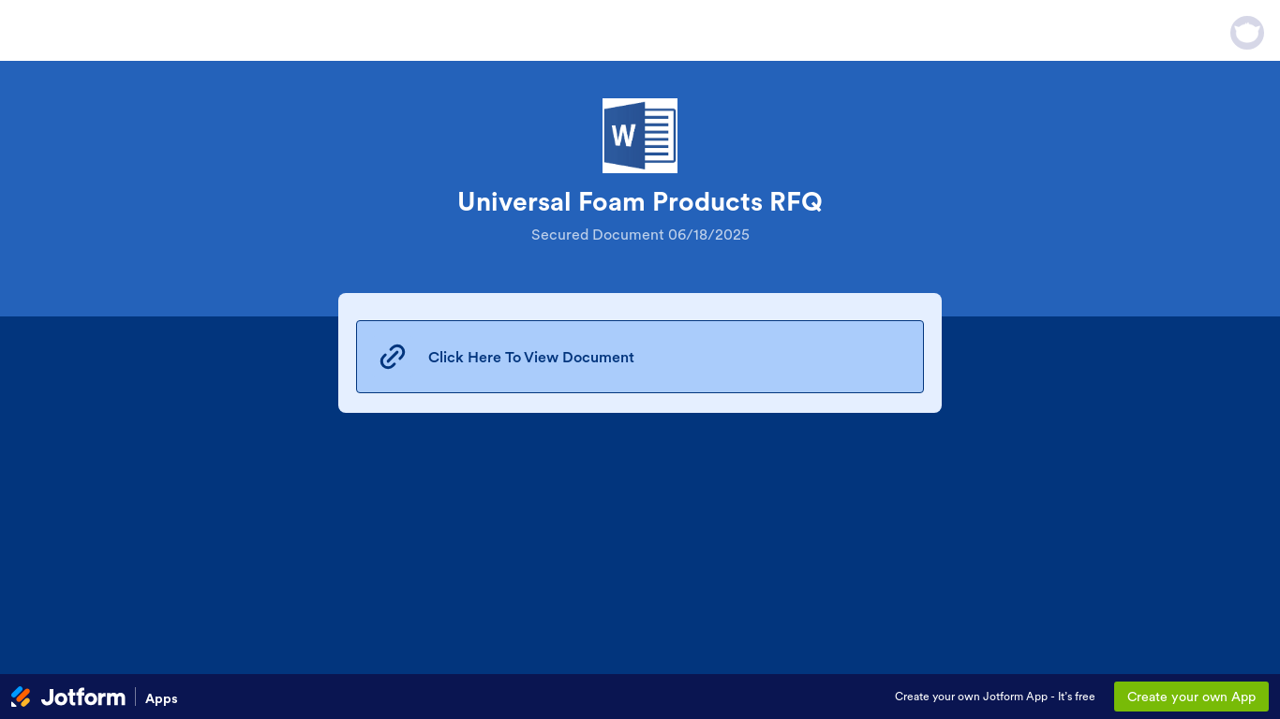Image resolution: width=1280 pixels, height=719 pixels.
Task: Click the Create your own App button
Action: 1191,697
